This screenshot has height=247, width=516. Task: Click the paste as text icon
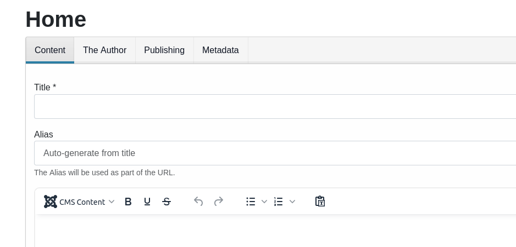[320, 202]
